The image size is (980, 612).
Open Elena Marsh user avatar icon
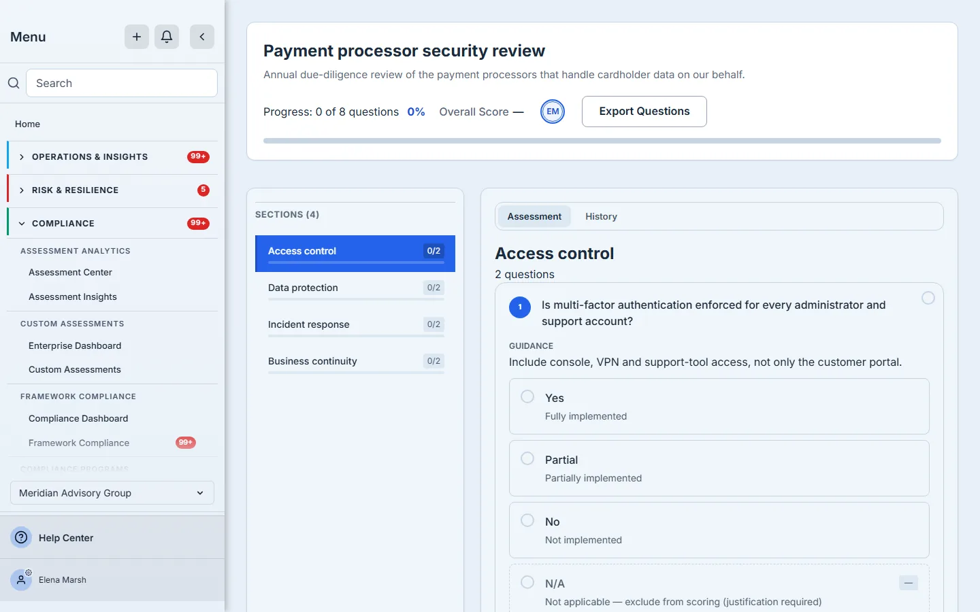[x=21, y=580]
